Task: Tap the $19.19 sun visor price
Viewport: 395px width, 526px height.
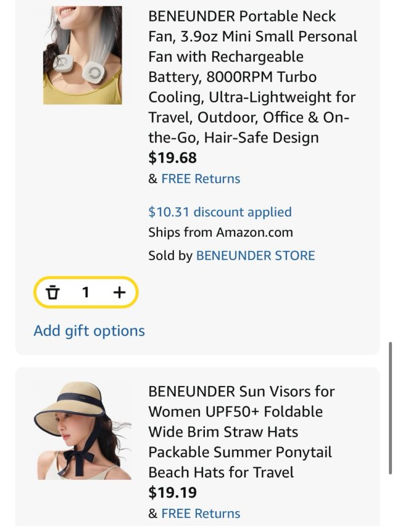Action: [173, 493]
